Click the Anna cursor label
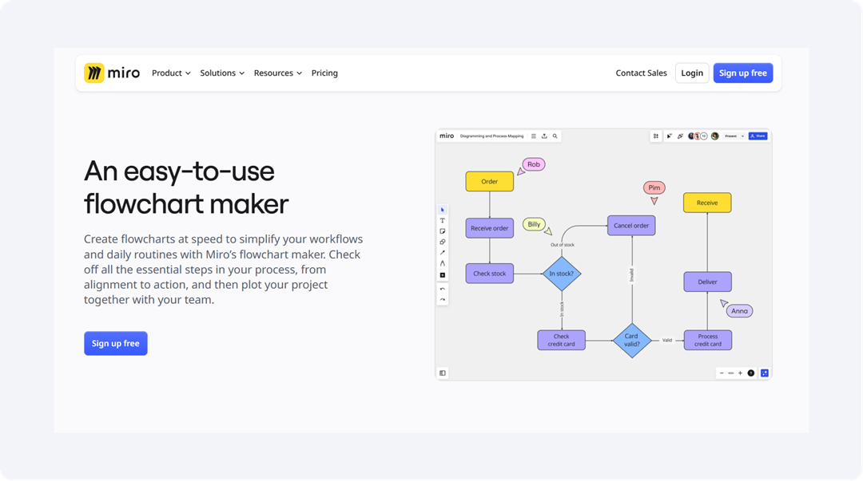The image size is (863, 481). (739, 311)
